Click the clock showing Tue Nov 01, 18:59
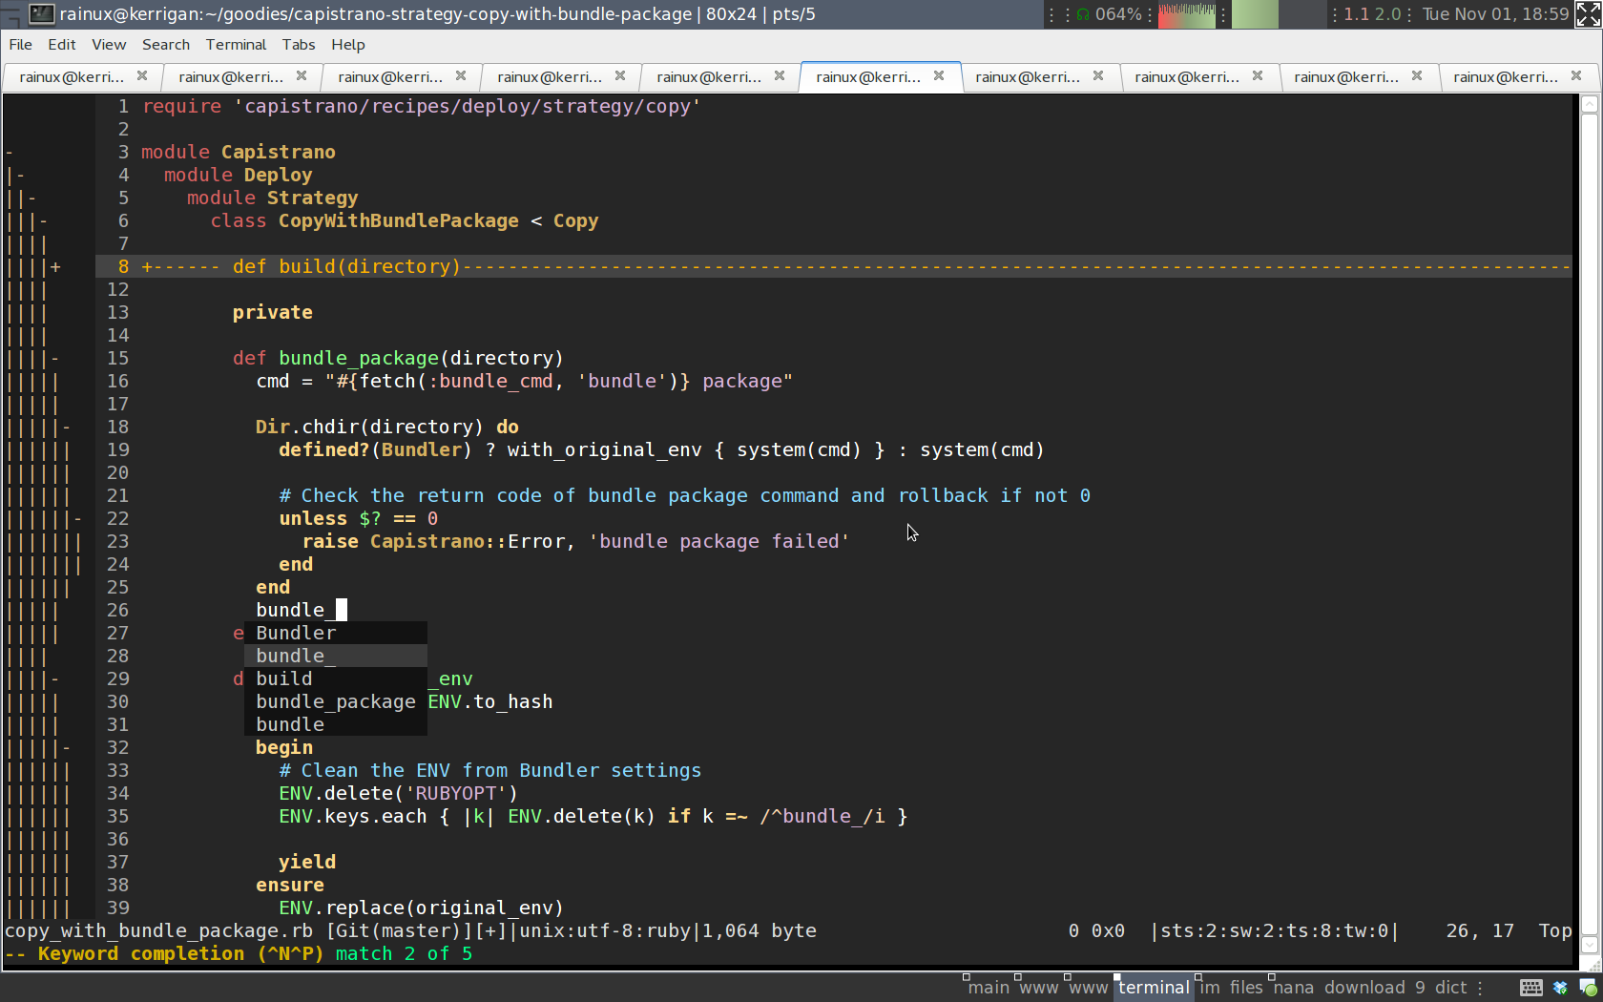This screenshot has height=1002, width=1603. tap(1495, 14)
